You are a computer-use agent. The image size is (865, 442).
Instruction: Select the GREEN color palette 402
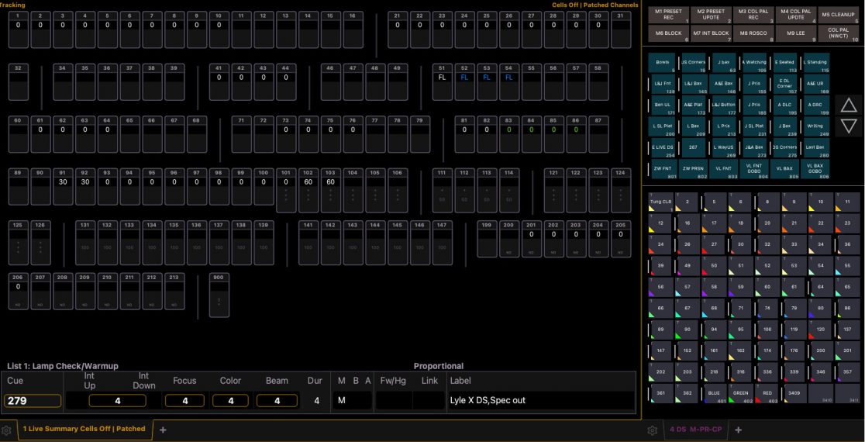click(741, 394)
